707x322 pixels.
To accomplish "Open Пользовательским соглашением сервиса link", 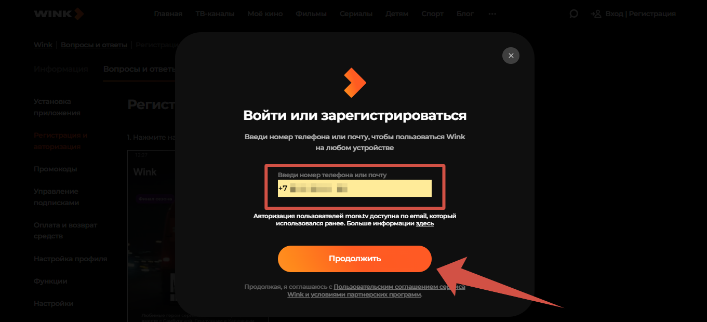I will 399,287.
